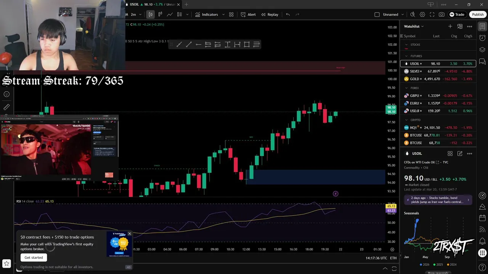Screen dimensions: 488x274
Task: Collapse the STOCKS watchlist section
Action: coord(406,45)
